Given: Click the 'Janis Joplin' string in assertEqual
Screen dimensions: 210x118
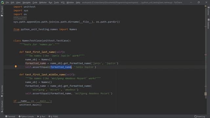Looking at the screenshot, I should pos(84,67).
